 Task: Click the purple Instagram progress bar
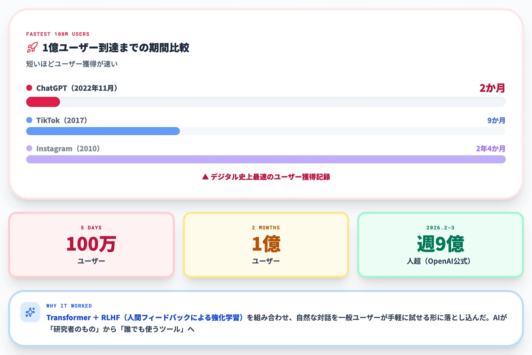(266, 159)
